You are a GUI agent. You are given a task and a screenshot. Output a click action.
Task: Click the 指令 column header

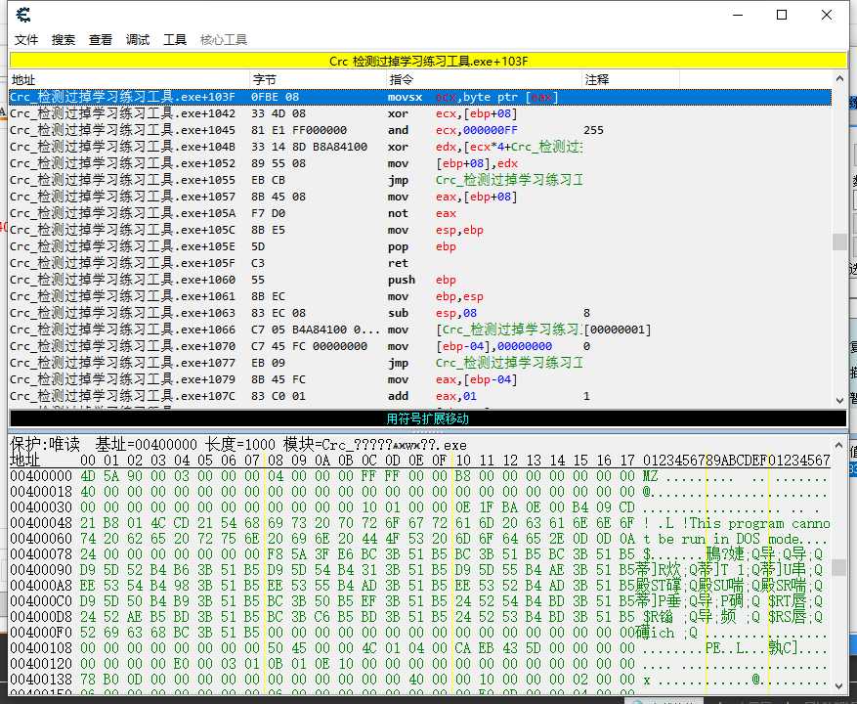(484, 79)
